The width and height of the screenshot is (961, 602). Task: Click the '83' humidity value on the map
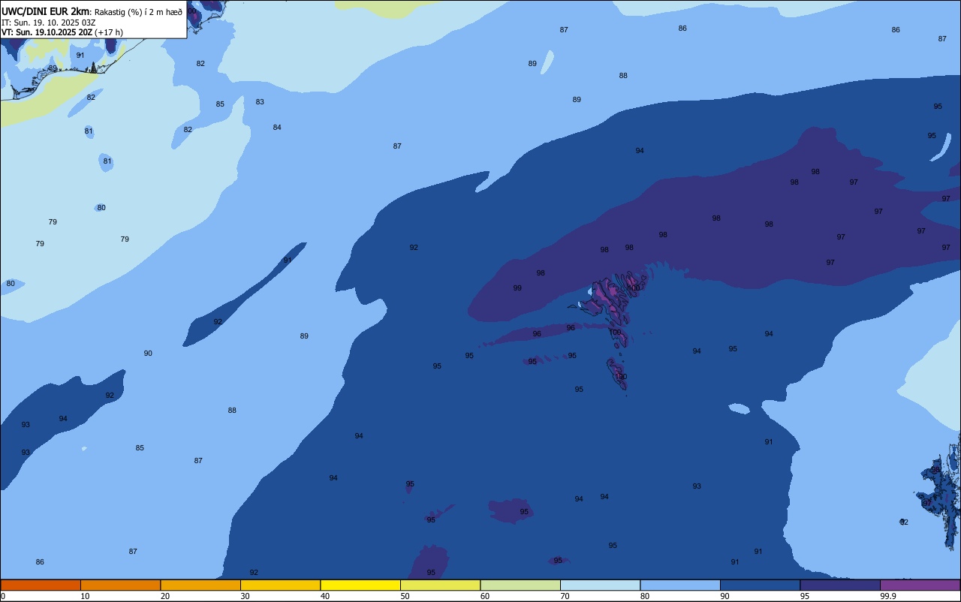coord(260,102)
